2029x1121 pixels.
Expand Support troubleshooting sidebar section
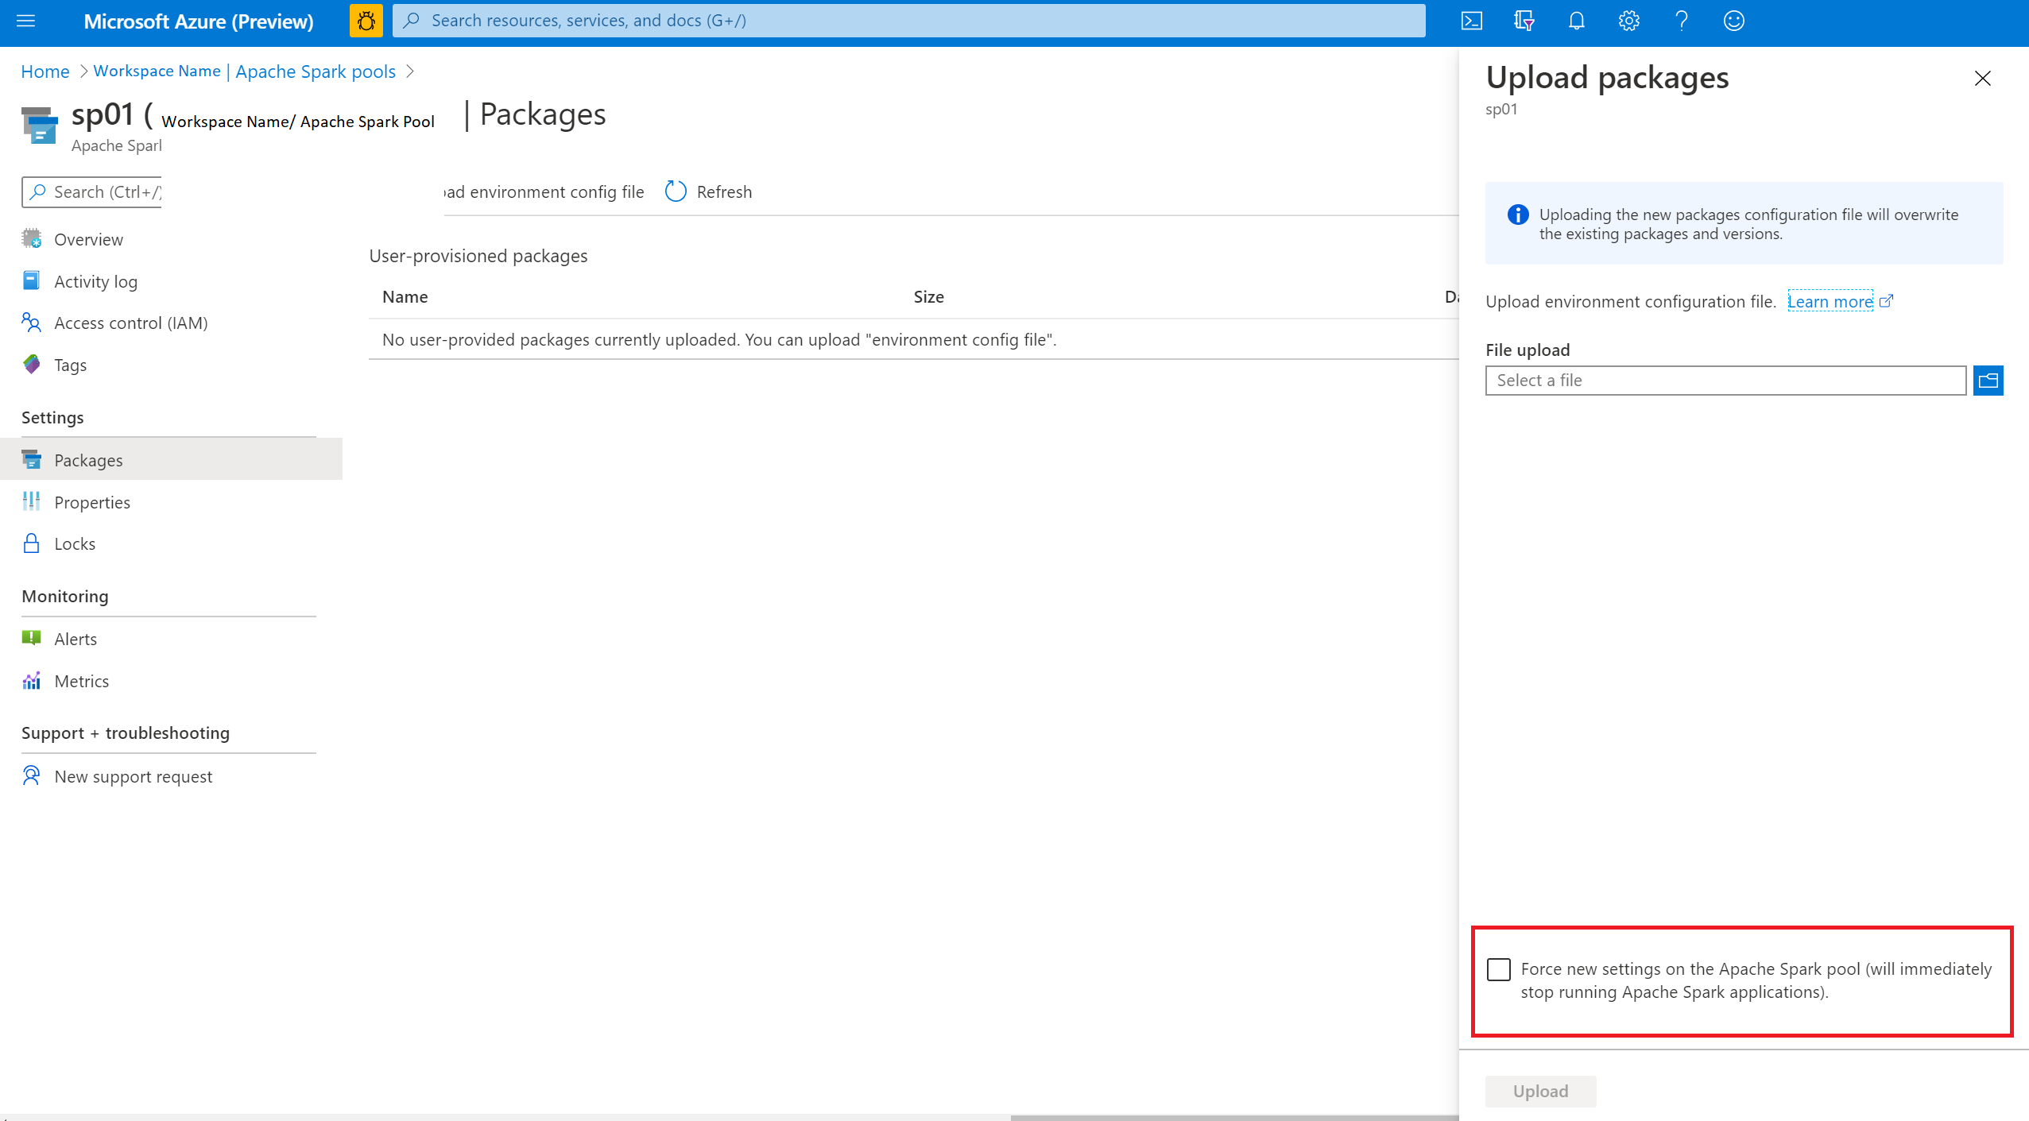(127, 732)
